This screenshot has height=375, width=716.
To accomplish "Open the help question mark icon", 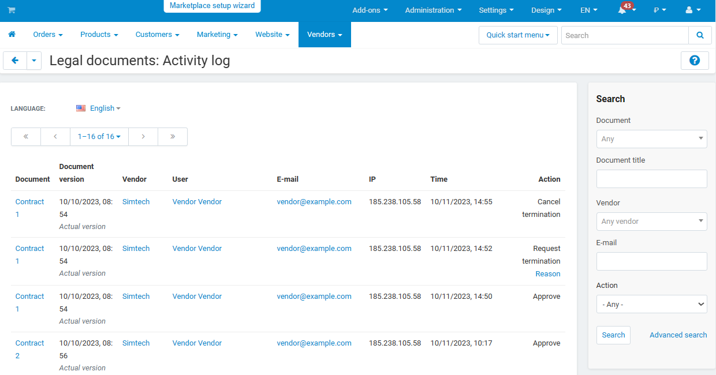I will [695, 61].
